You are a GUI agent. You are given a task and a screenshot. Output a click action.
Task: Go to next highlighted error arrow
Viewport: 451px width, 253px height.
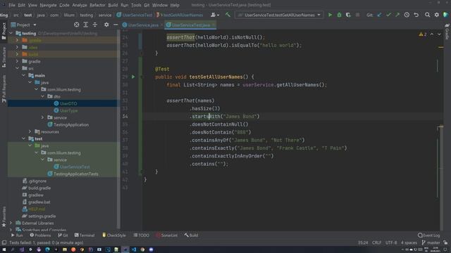pos(439,34)
